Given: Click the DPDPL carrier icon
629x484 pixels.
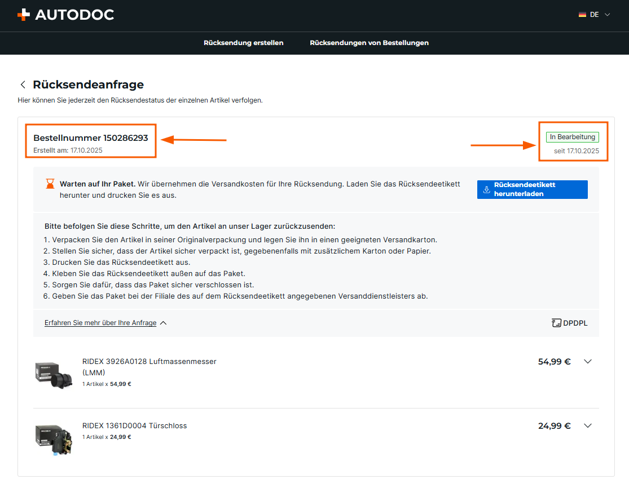Looking at the screenshot, I should click(x=556, y=323).
